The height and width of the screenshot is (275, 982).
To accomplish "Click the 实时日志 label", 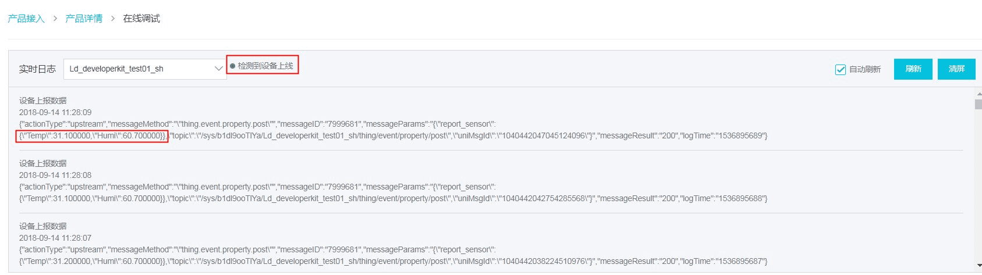I will tap(37, 69).
